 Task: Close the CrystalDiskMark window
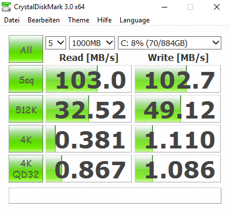click(217, 7)
